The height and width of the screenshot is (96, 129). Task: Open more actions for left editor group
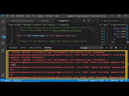93,21
